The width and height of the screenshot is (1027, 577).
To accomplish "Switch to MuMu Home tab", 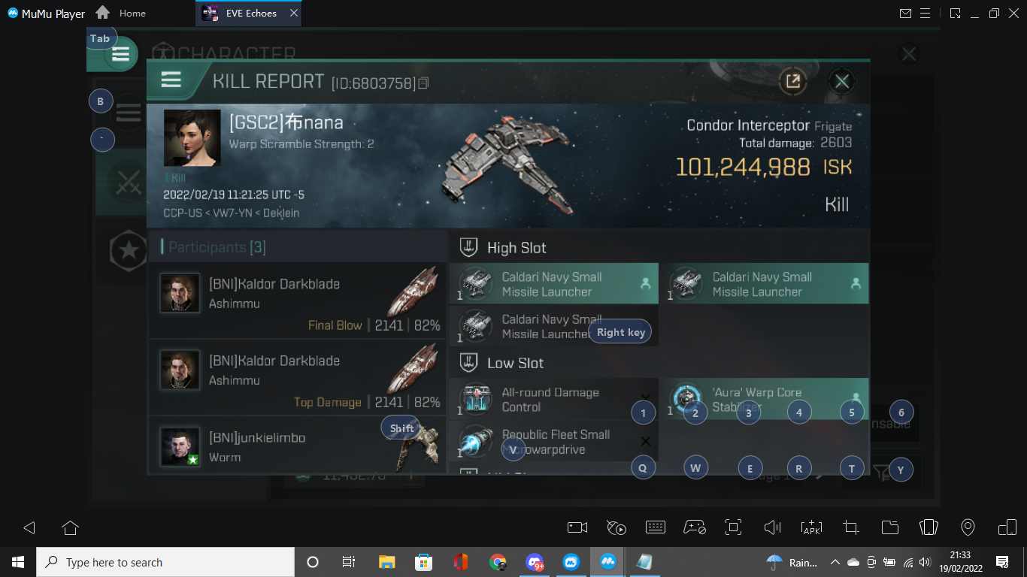I will [122, 14].
